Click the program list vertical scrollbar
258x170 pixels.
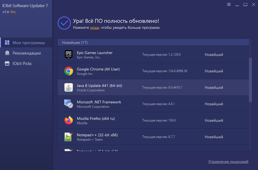point(250,80)
